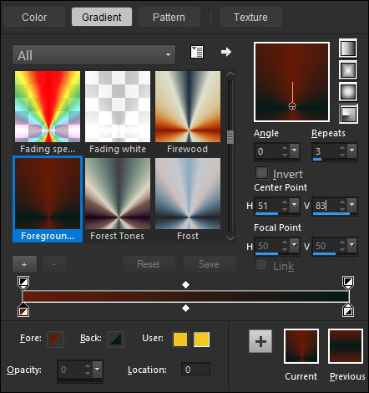Switch to the Pattern tab
The height and width of the screenshot is (393, 369).
(169, 18)
